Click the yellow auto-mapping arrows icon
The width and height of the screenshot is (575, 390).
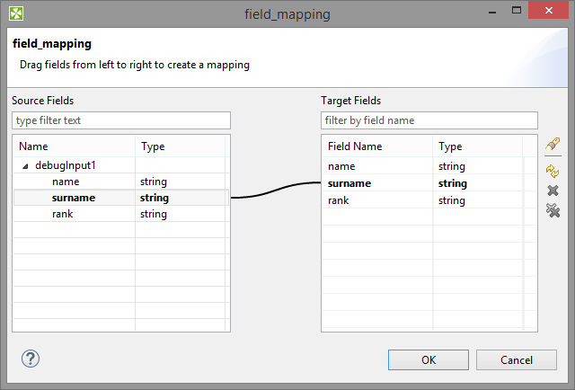point(553,170)
